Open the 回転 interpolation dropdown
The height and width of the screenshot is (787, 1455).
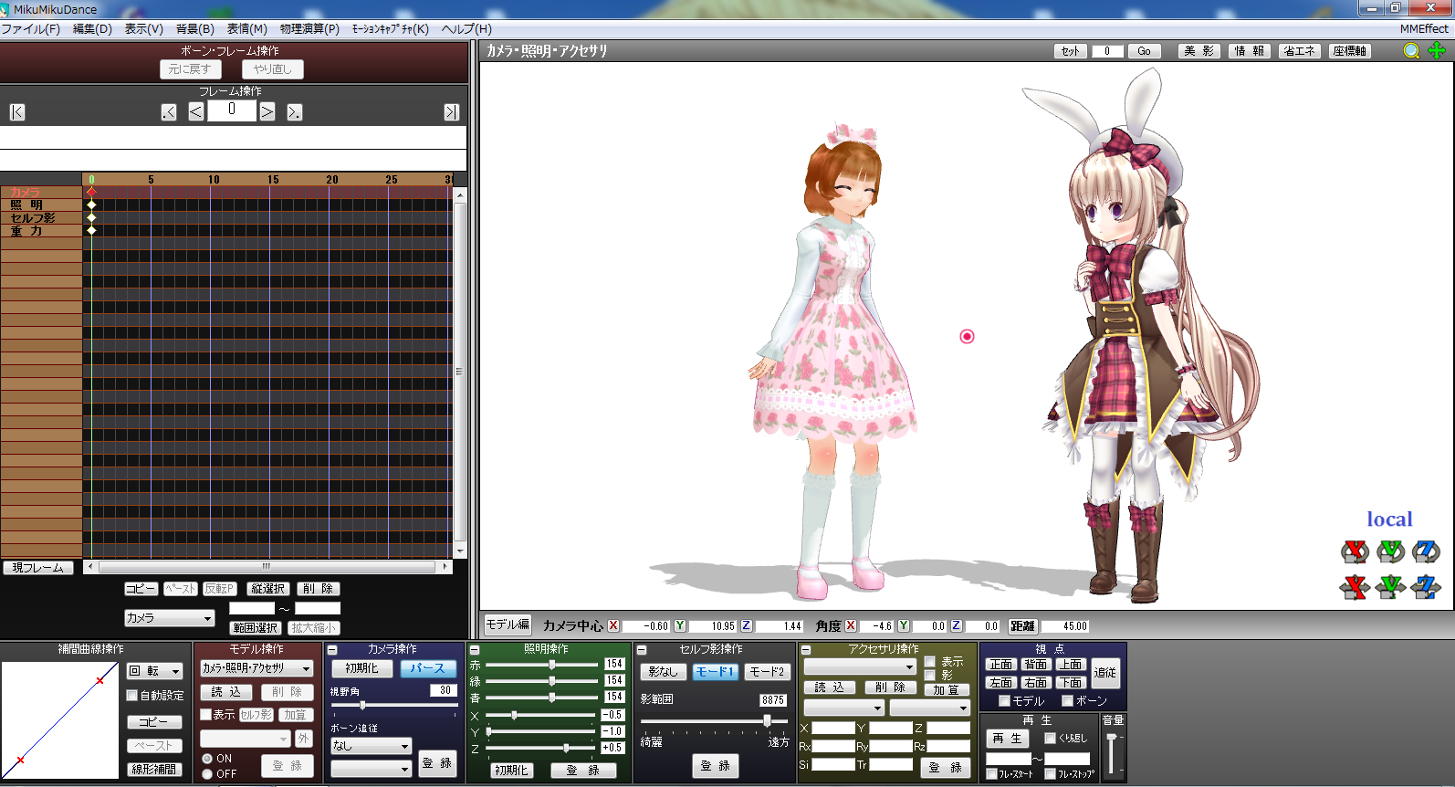[x=154, y=671]
